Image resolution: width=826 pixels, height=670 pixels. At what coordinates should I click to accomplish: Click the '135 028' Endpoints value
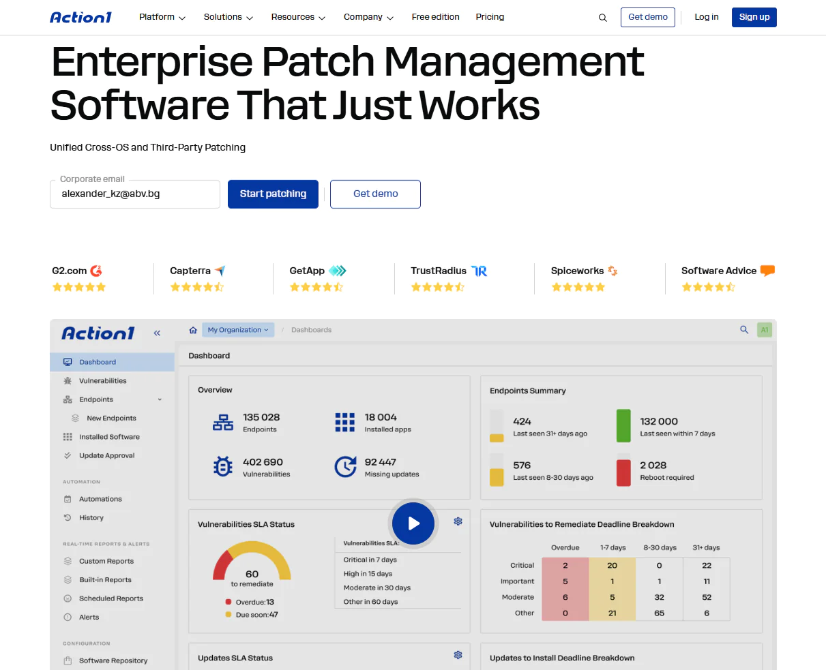click(261, 417)
